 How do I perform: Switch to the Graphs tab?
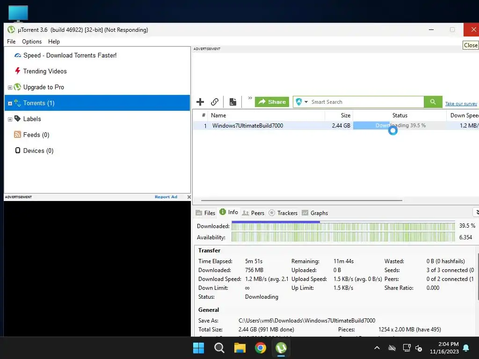pyautogui.click(x=315, y=213)
